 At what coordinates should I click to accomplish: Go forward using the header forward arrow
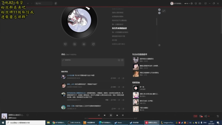(32, 3)
